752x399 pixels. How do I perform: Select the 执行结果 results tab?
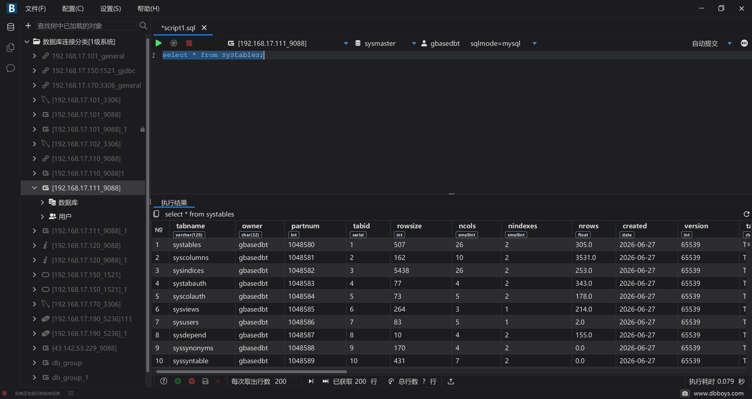point(174,203)
